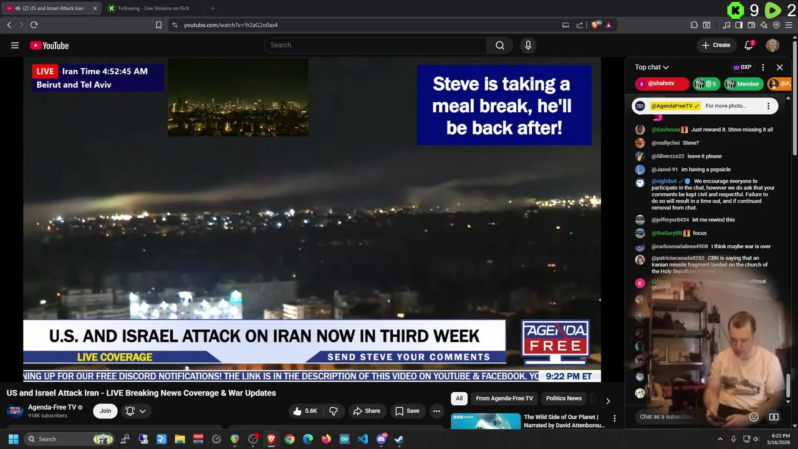Screen dimensions: 798x449
Task: Click the Join channel button
Action: click(105, 411)
